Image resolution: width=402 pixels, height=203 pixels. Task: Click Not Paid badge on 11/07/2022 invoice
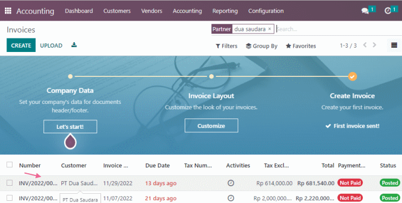[x=350, y=198]
